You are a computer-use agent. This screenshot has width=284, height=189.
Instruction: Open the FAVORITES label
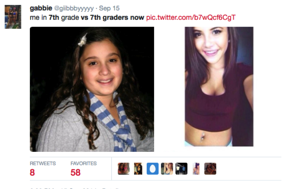point(84,163)
